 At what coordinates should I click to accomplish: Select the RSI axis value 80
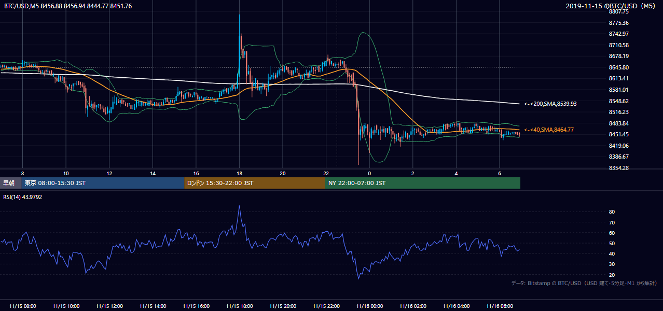click(612, 212)
